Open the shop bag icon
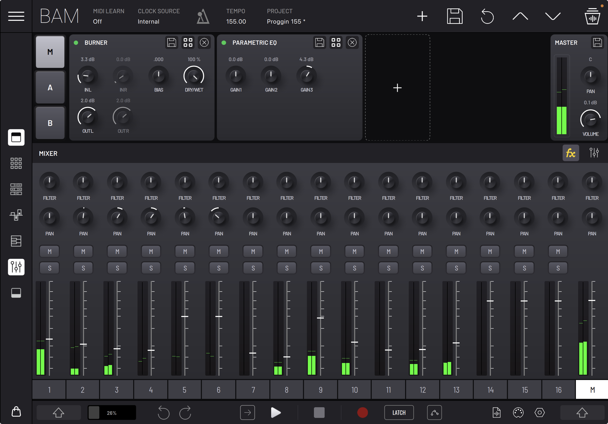Screen dimensions: 608x424 (x=16, y=412)
